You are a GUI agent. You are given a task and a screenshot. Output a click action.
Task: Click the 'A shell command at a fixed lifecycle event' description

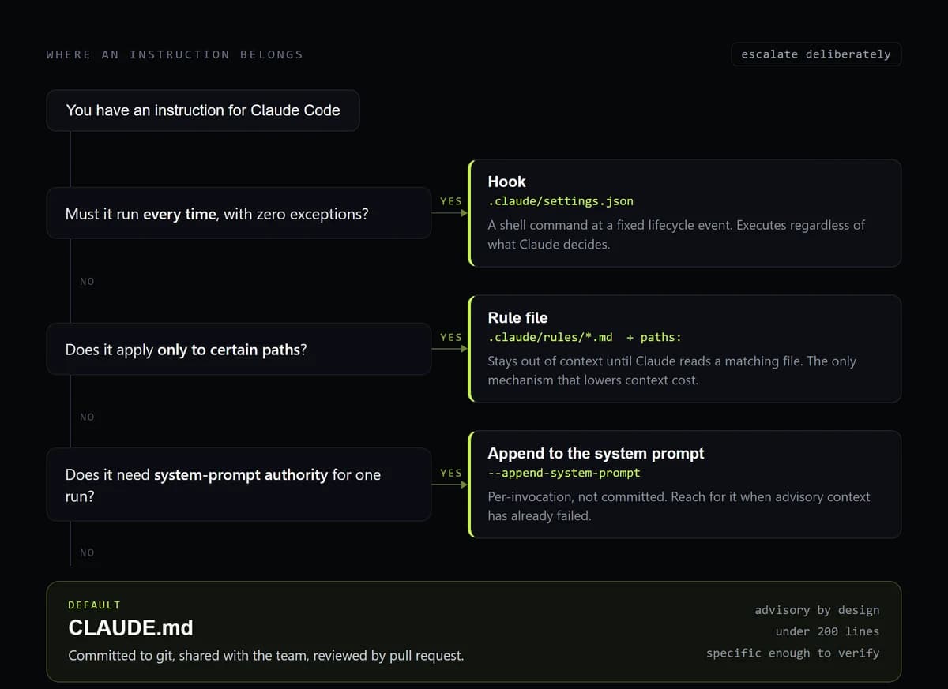click(x=676, y=234)
